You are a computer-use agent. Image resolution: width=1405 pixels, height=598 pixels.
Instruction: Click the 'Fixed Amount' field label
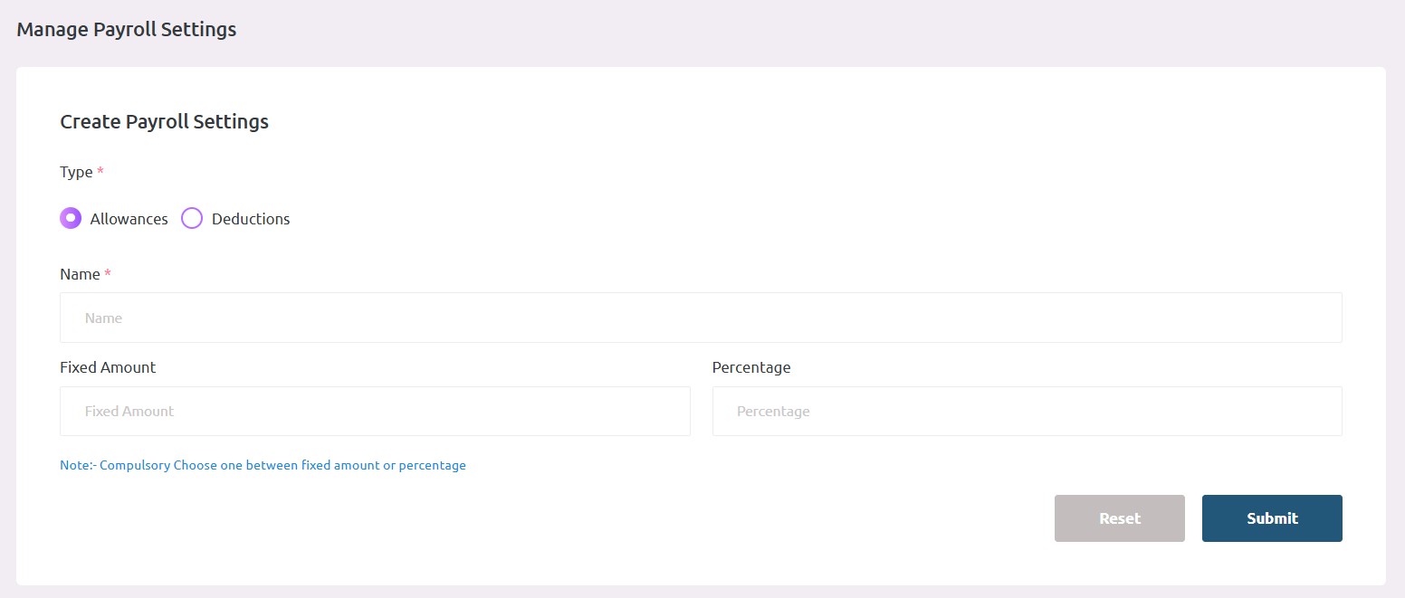coord(108,367)
